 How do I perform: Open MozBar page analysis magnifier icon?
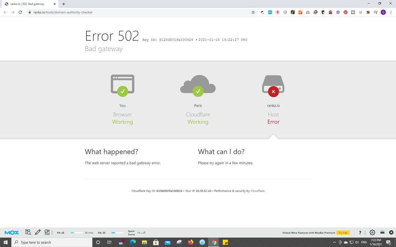click(28, 233)
